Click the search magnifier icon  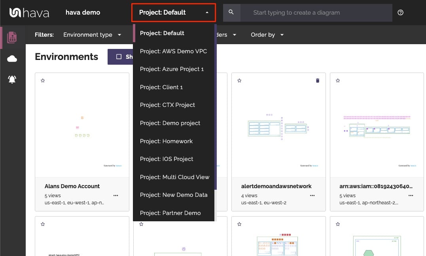231,13
